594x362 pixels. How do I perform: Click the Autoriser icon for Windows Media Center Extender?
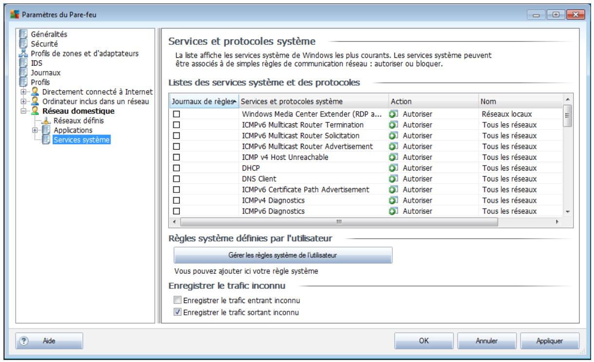coord(393,114)
